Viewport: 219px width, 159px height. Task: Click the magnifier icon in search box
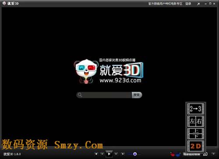point(80,95)
